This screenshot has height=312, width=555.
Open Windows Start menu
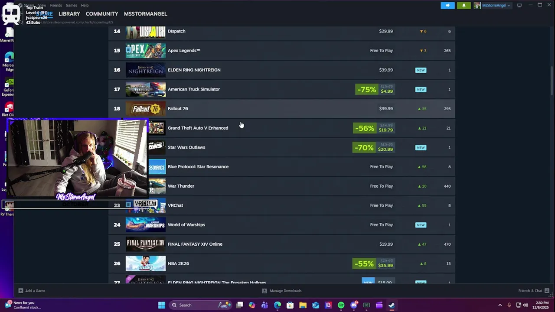tap(161, 305)
